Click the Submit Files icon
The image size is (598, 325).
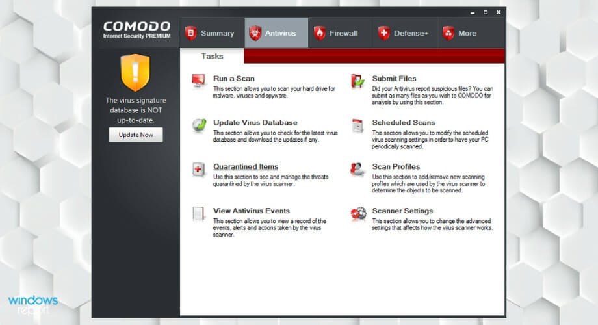(x=357, y=81)
